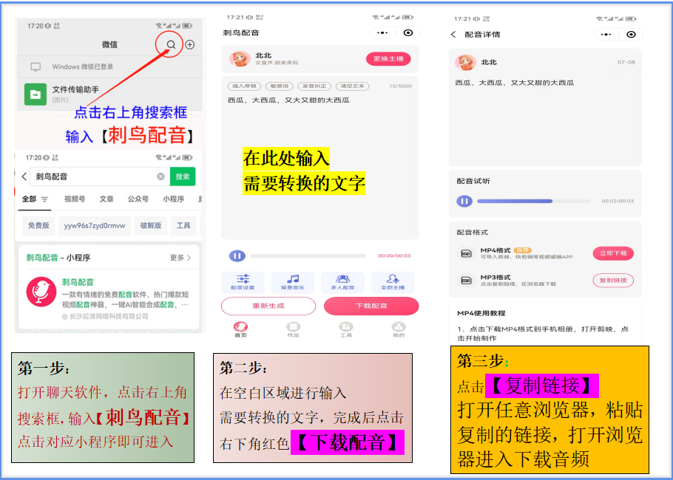Clear search text with the X icon
The image size is (673, 480).
[160, 176]
